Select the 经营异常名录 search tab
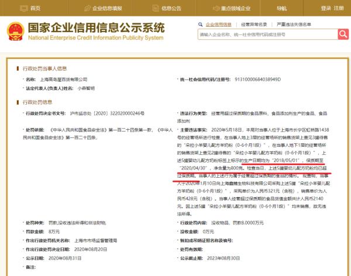The height and width of the screenshot is (276, 351). click(254, 25)
